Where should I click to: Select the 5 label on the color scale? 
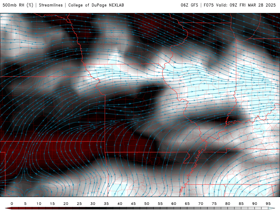click(x=25, y=204)
